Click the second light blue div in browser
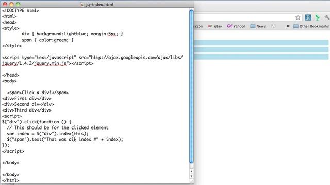The image size is (330, 185). 261,50
